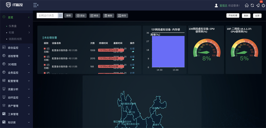Click 昭通市 on the map
The image size is (266, 128).
tap(156, 108)
